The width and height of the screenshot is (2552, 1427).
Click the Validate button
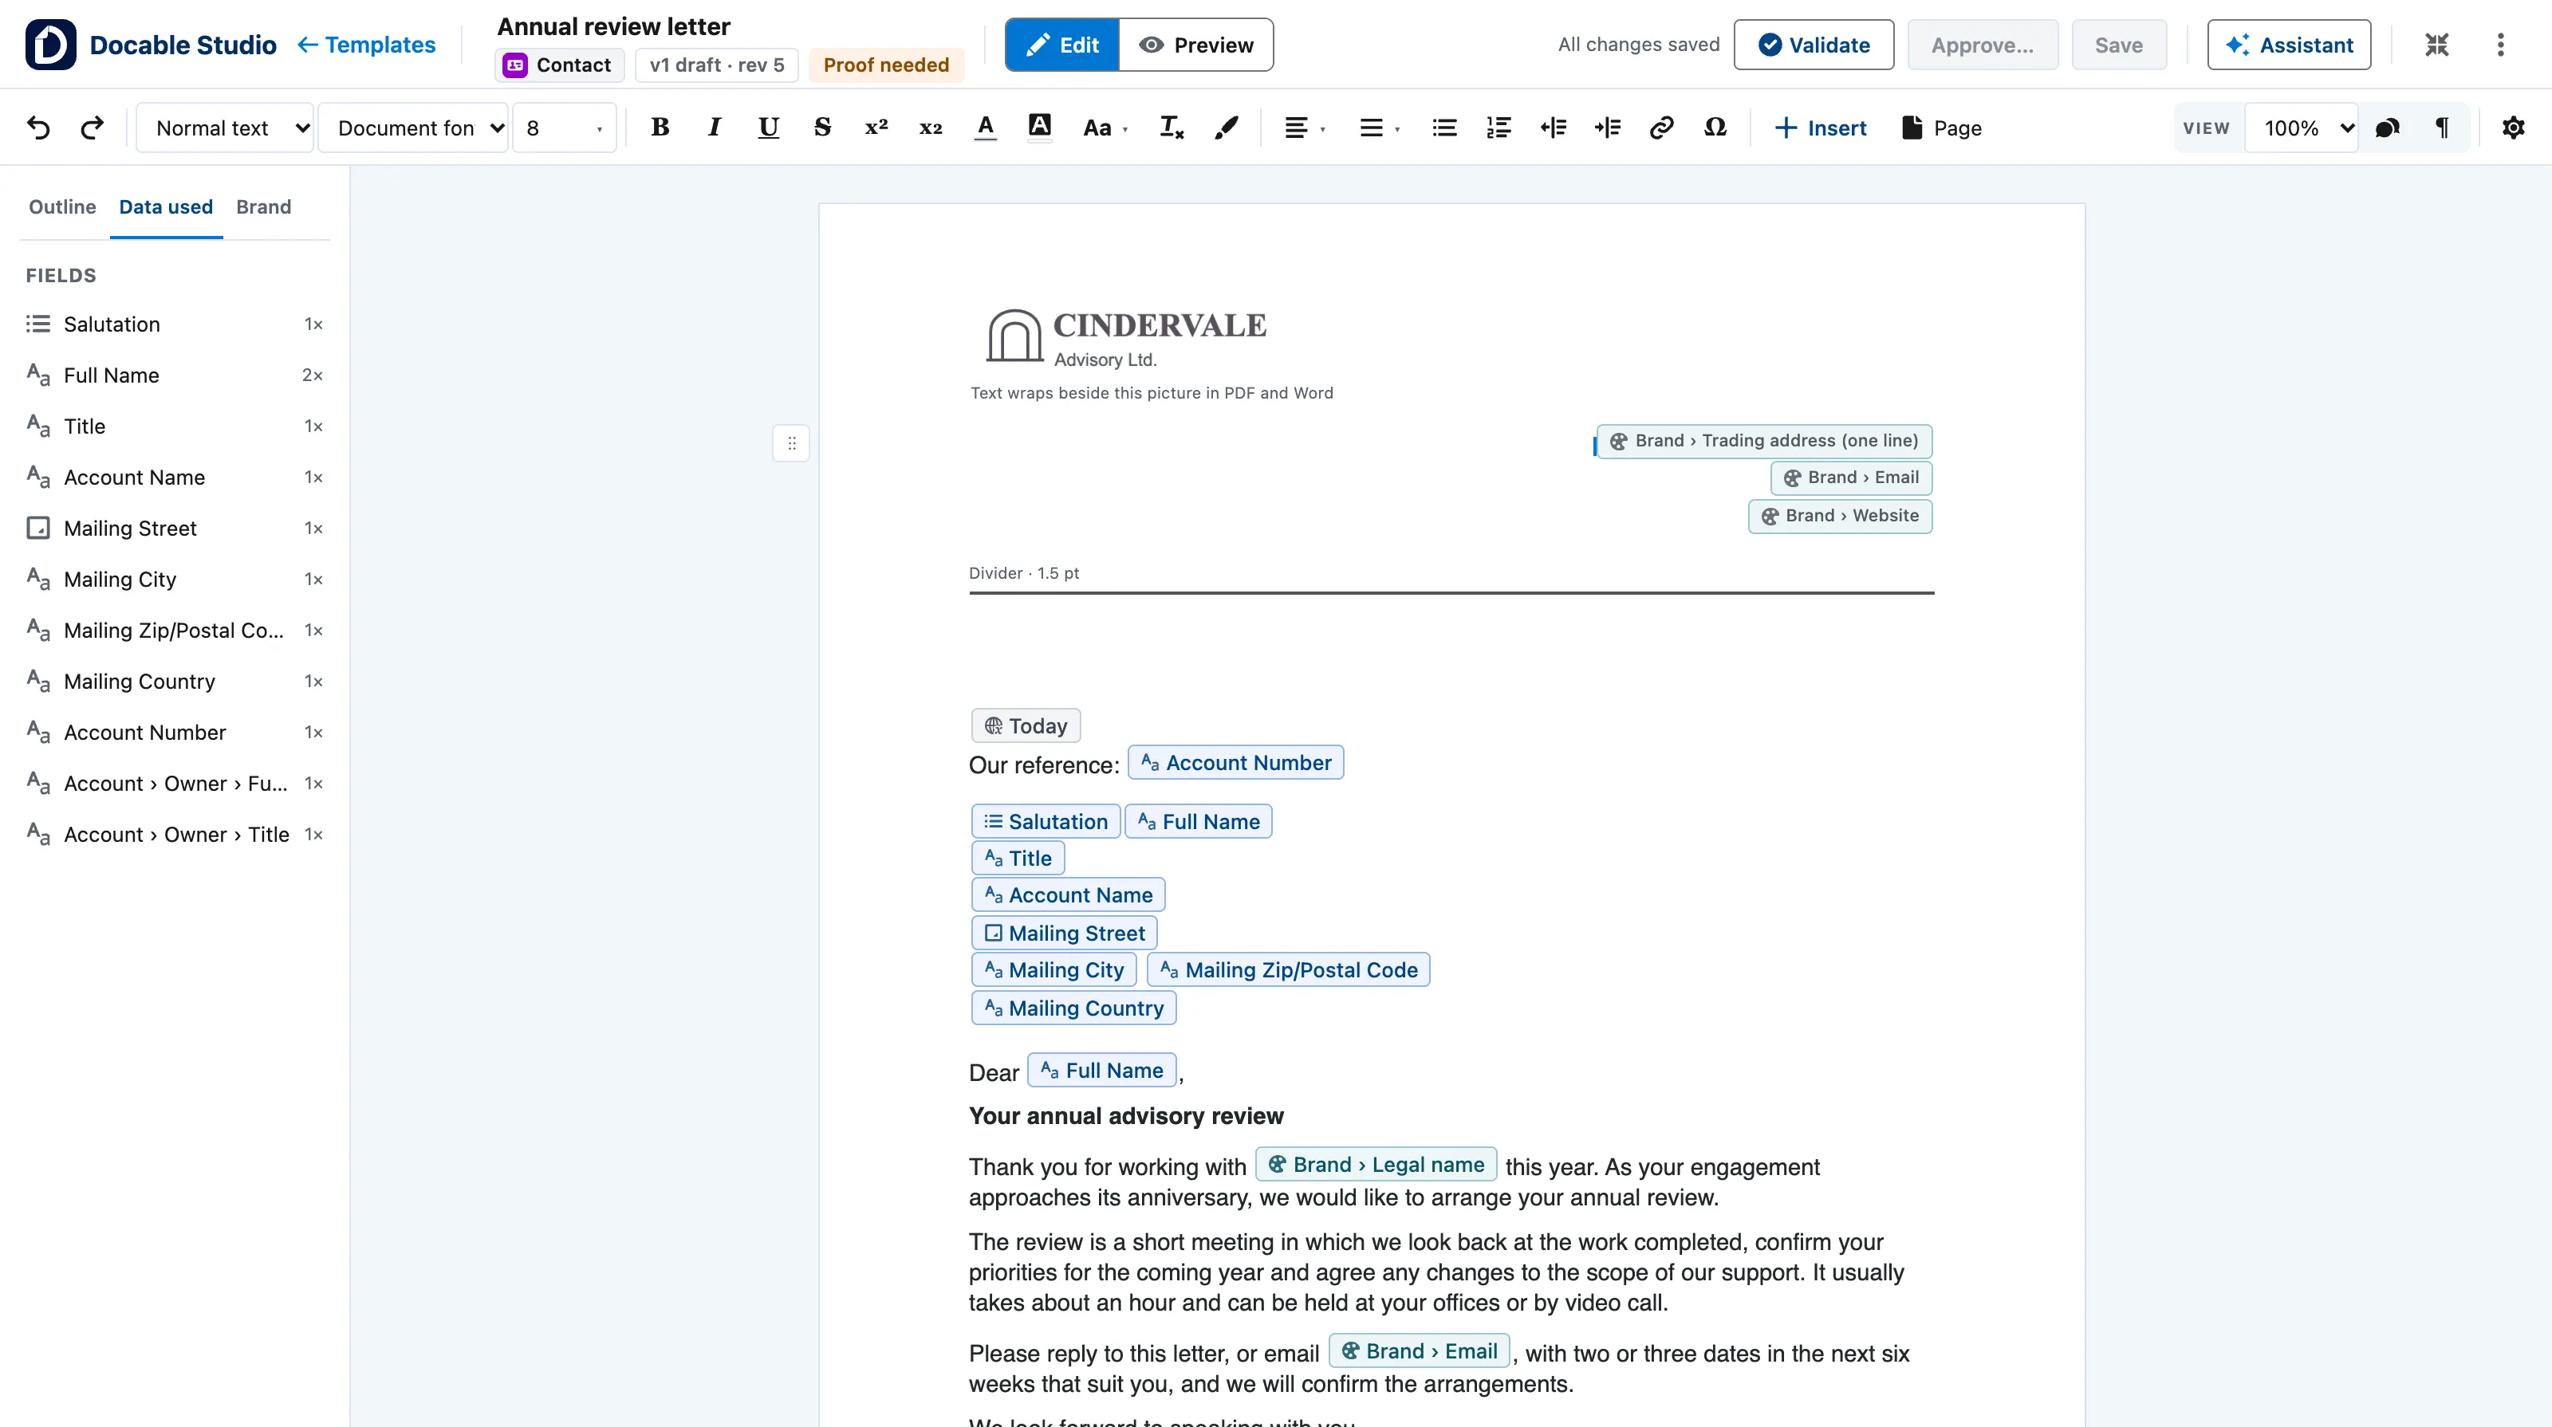click(x=1814, y=45)
